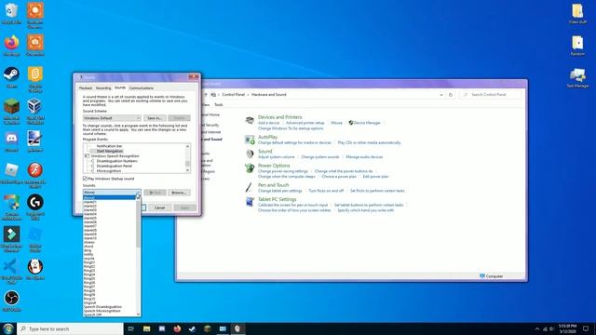596x335 pixels.
Task: Click Change system sounds link
Action: tap(320, 157)
